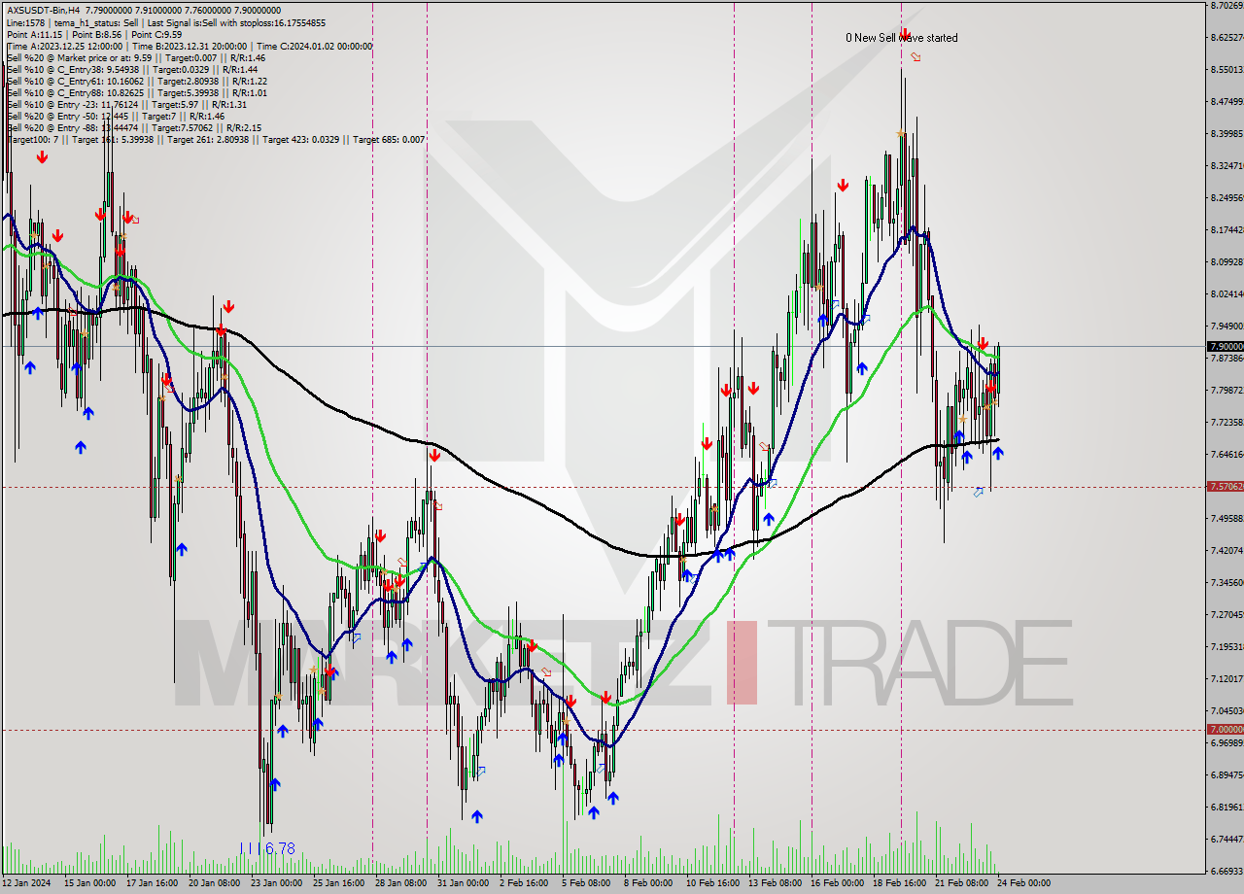The image size is (1244, 894).
Task: Click the '17 Jan 16:00' date label
Action: (152, 883)
